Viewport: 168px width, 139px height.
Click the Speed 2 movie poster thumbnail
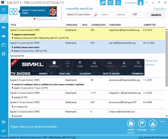53,11
